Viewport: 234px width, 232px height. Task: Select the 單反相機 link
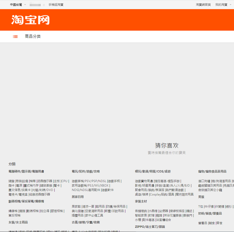[x=15, y=215]
